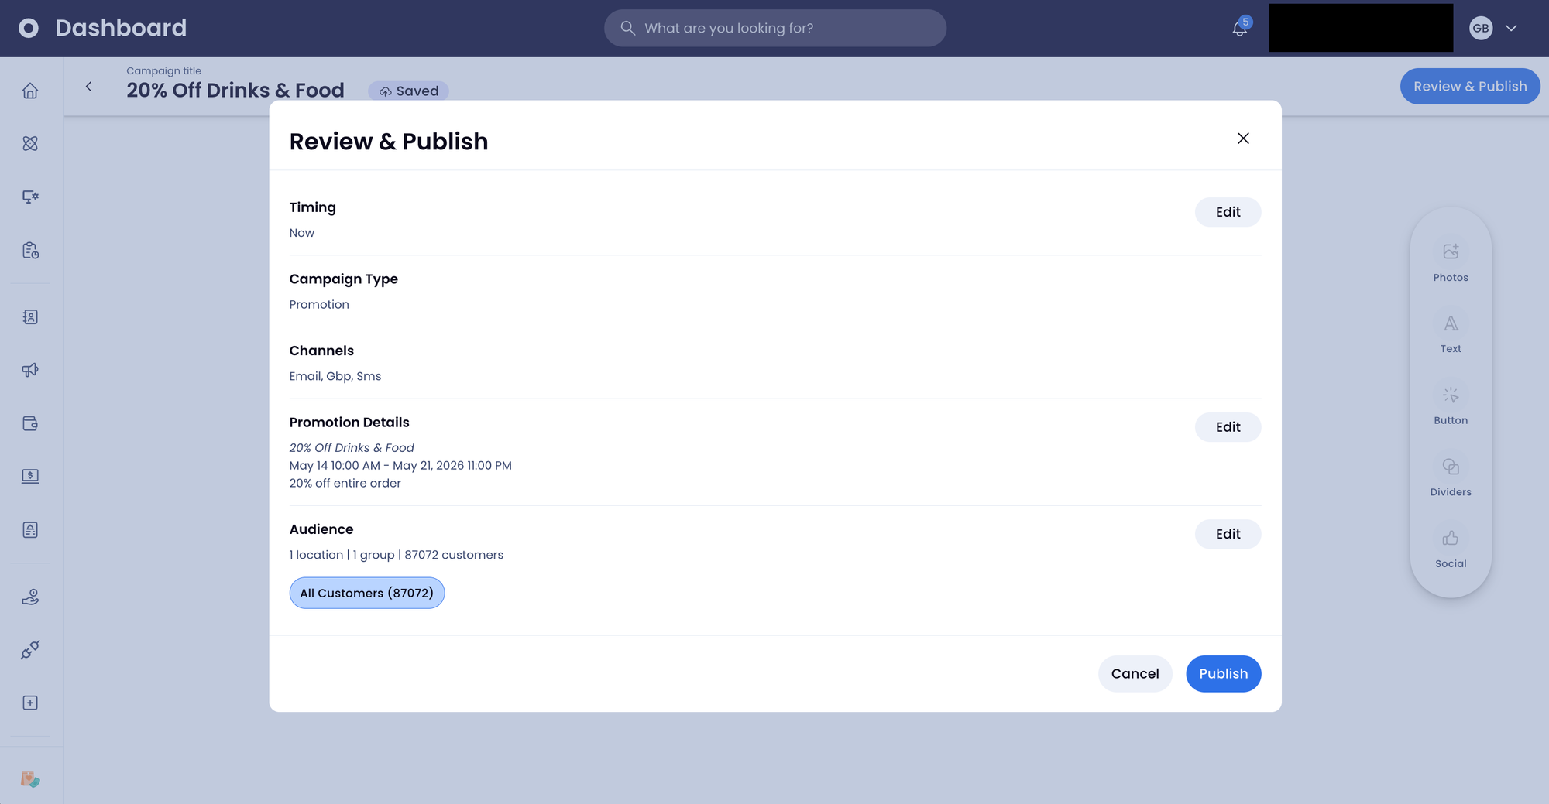
Task: Select the Button tool
Action: (1451, 405)
